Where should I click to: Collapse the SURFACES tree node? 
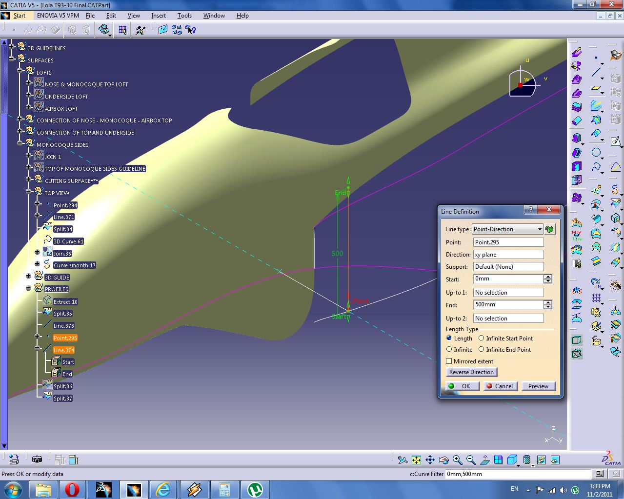[12, 58]
